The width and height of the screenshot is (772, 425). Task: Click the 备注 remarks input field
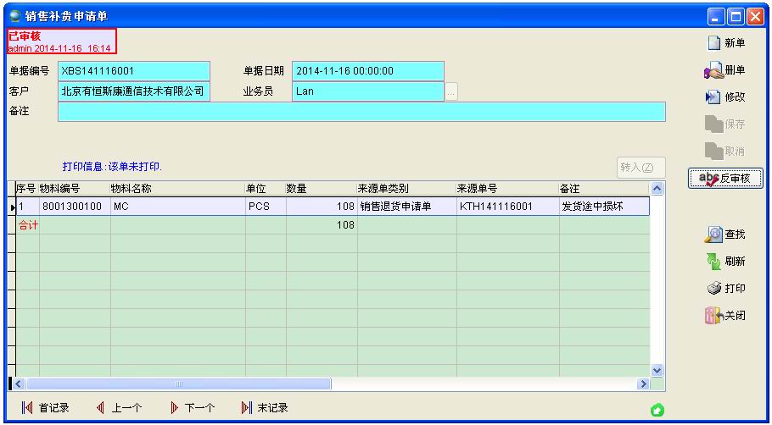[x=361, y=112]
